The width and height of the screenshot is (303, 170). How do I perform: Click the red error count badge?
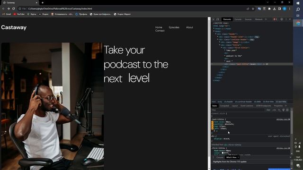coord(275,19)
